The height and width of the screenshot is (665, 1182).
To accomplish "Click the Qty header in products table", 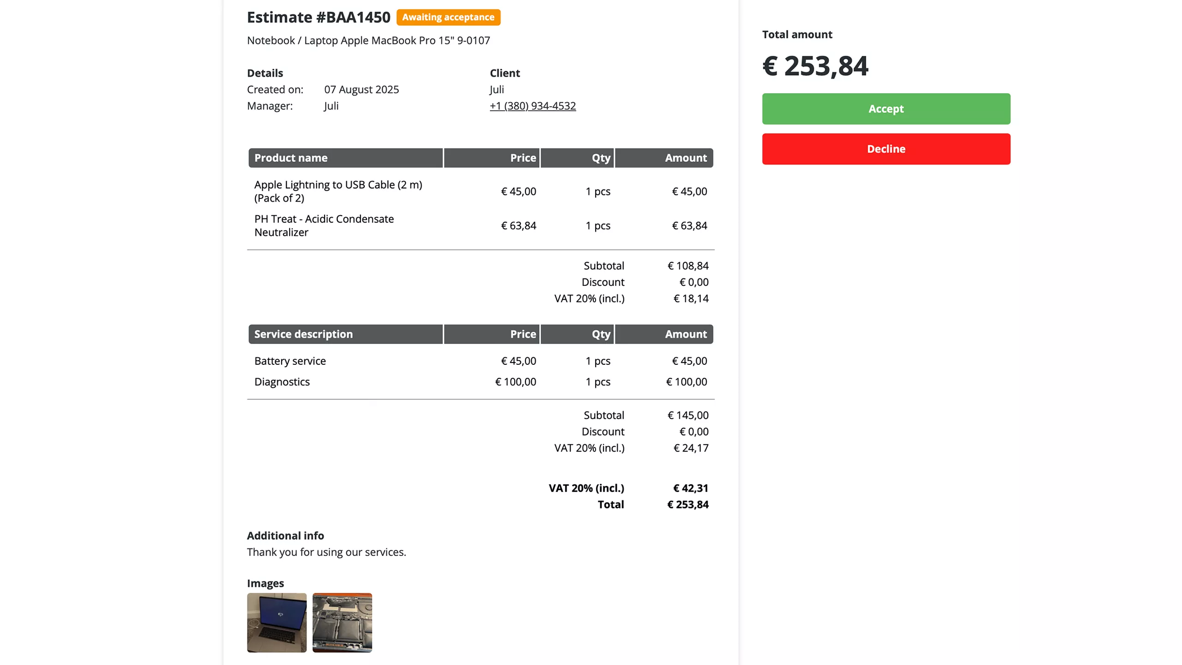I will coord(601,157).
